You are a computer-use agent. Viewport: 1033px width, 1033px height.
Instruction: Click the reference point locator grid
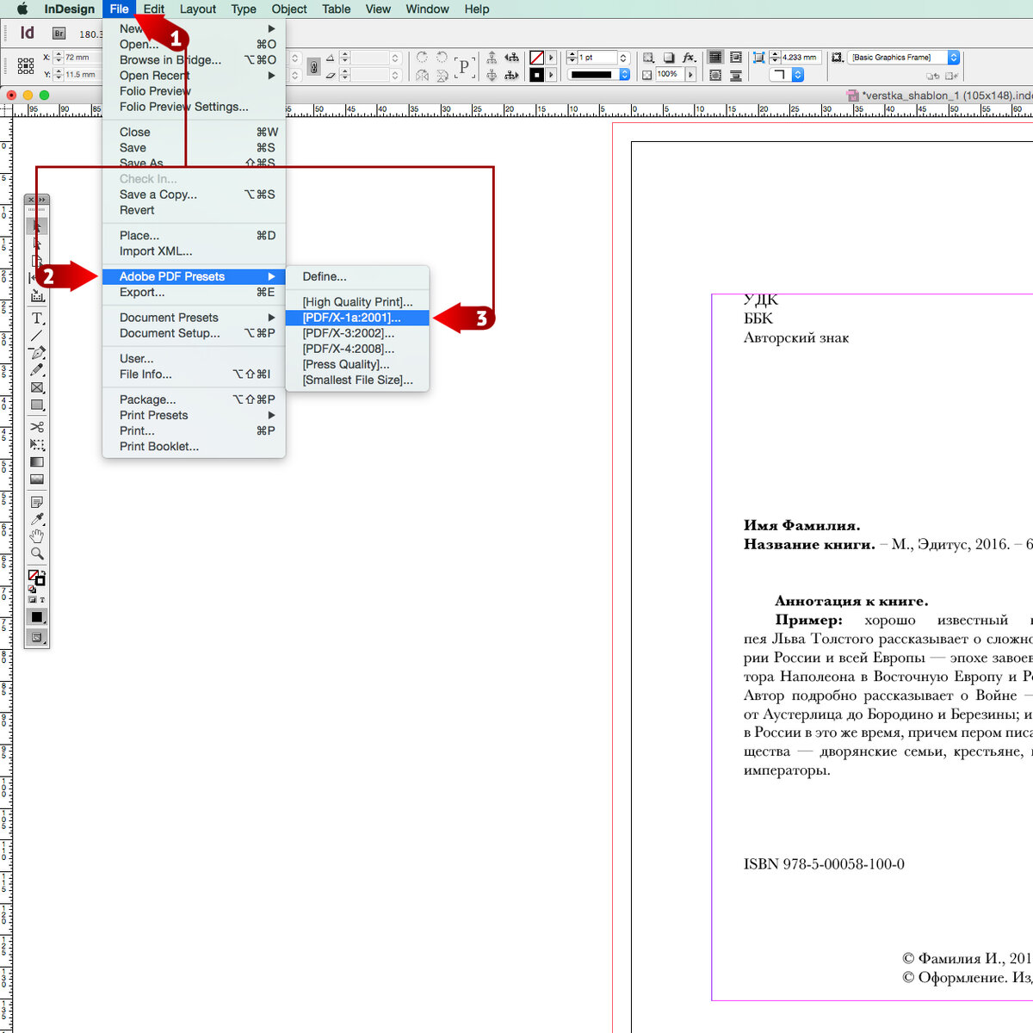[26, 65]
